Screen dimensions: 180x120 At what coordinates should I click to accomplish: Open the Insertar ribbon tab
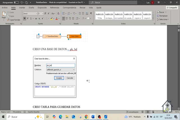pyautogui.click(x=22, y=8)
